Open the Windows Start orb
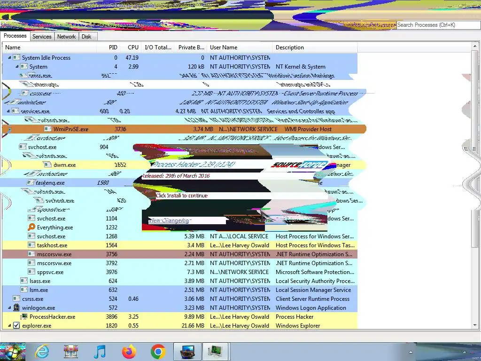481x361 pixels. [12, 352]
